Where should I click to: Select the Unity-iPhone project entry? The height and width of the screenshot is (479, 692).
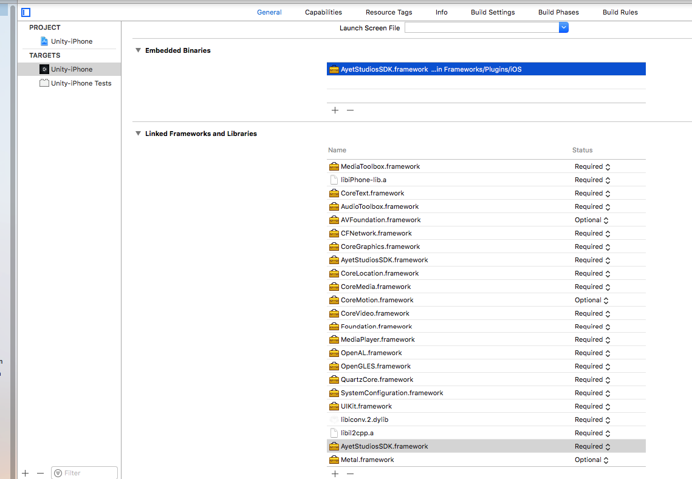[x=69, y=41]
